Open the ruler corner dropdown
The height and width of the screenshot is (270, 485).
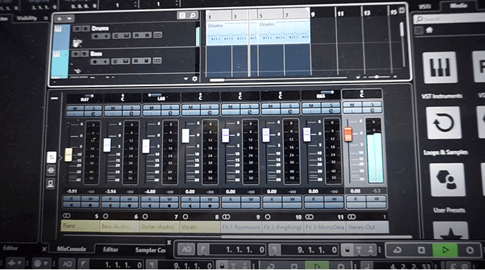tap(402, 10)
